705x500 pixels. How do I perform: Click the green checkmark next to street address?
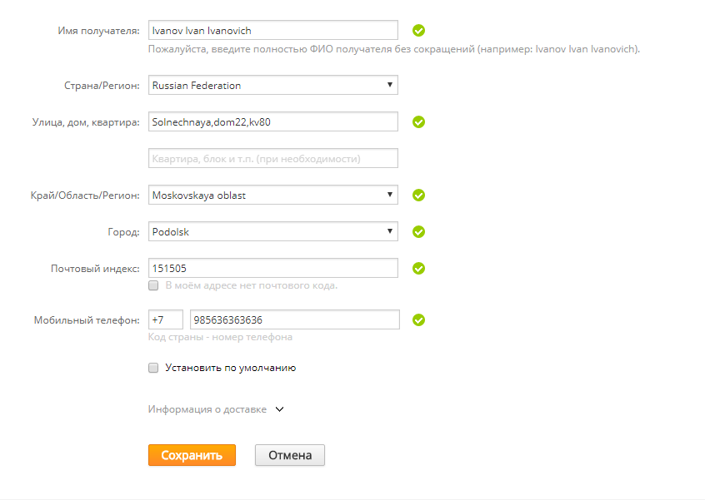click(419, 121)
